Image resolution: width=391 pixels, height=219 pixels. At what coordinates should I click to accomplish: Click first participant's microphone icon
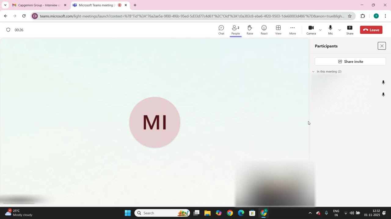[x=383, y=82]
